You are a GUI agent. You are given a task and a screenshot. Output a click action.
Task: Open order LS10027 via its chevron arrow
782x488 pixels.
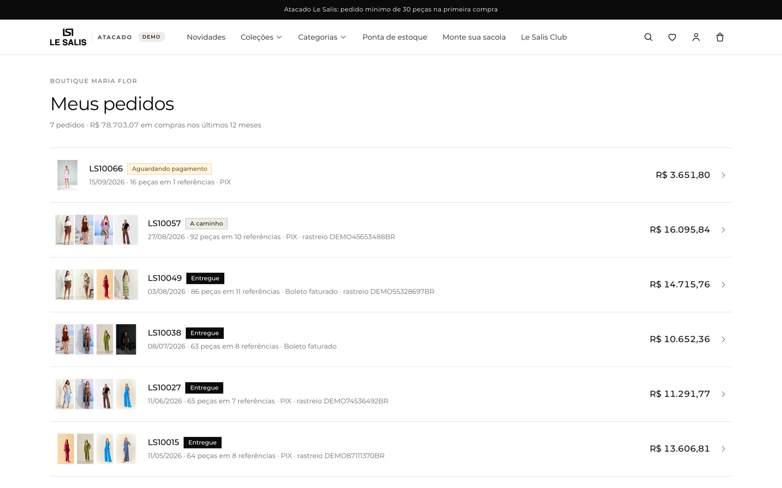pyautogui.click(x=723, y=394)
